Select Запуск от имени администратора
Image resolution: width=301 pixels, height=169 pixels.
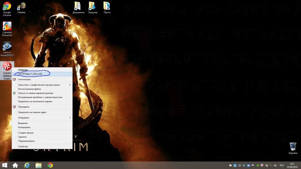[x=42, y=93]
